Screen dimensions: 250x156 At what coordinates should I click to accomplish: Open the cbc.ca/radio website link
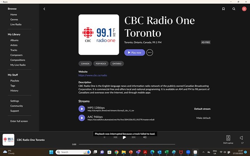(x=93, y=75)
